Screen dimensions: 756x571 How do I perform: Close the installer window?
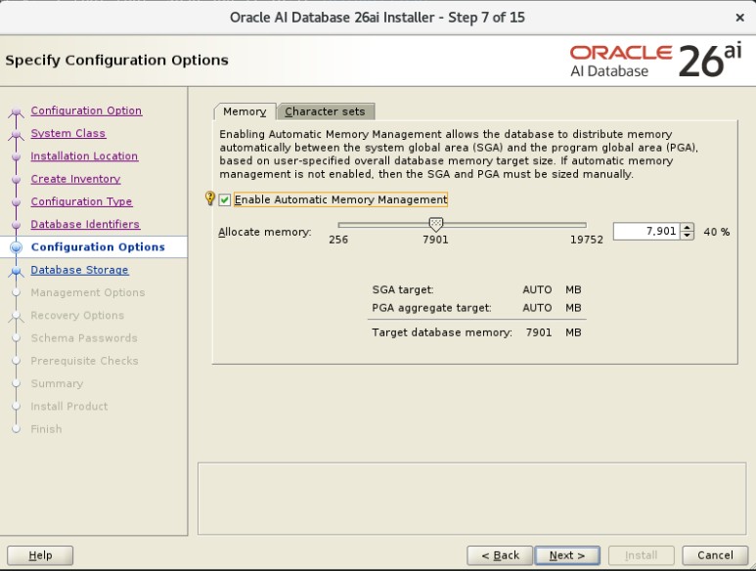[x=739, y=18]
